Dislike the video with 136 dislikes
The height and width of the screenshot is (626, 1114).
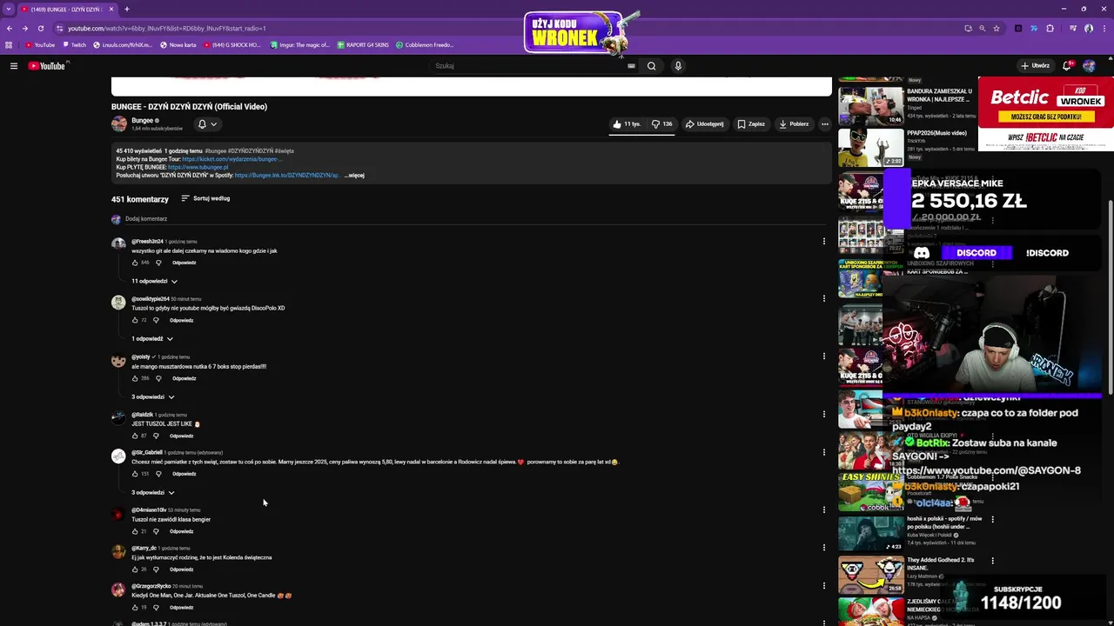(662, 124)
